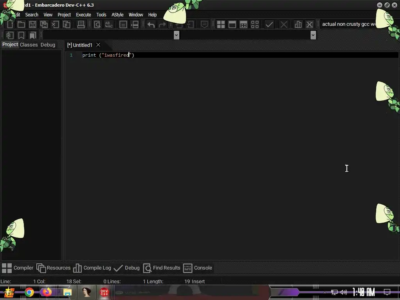The height and width of the screenshot is (300, 400).
Task: Click the Debug checkmark toolbar icon
Action: 269,25
